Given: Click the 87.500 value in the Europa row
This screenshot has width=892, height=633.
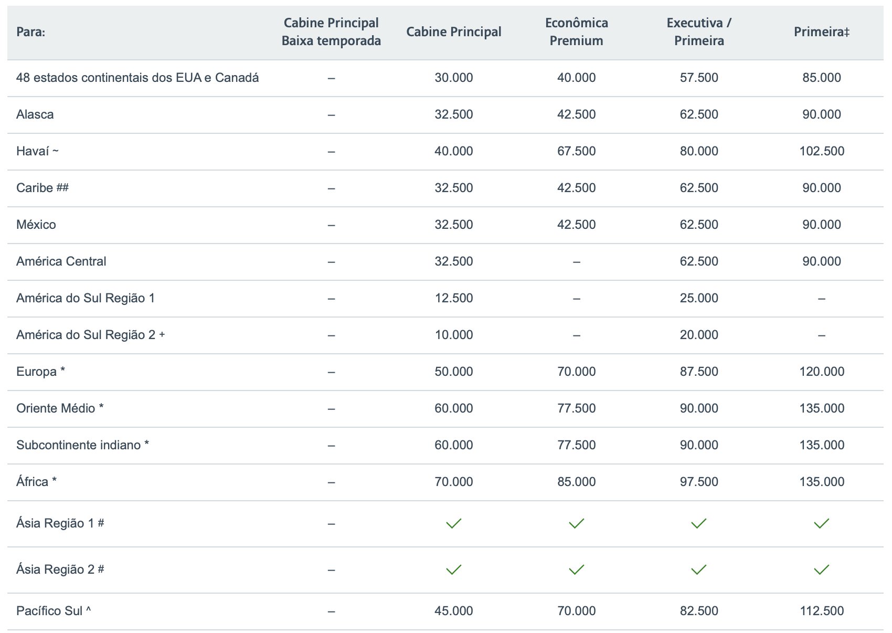Looking at the screenshot, I should [699, 372].
